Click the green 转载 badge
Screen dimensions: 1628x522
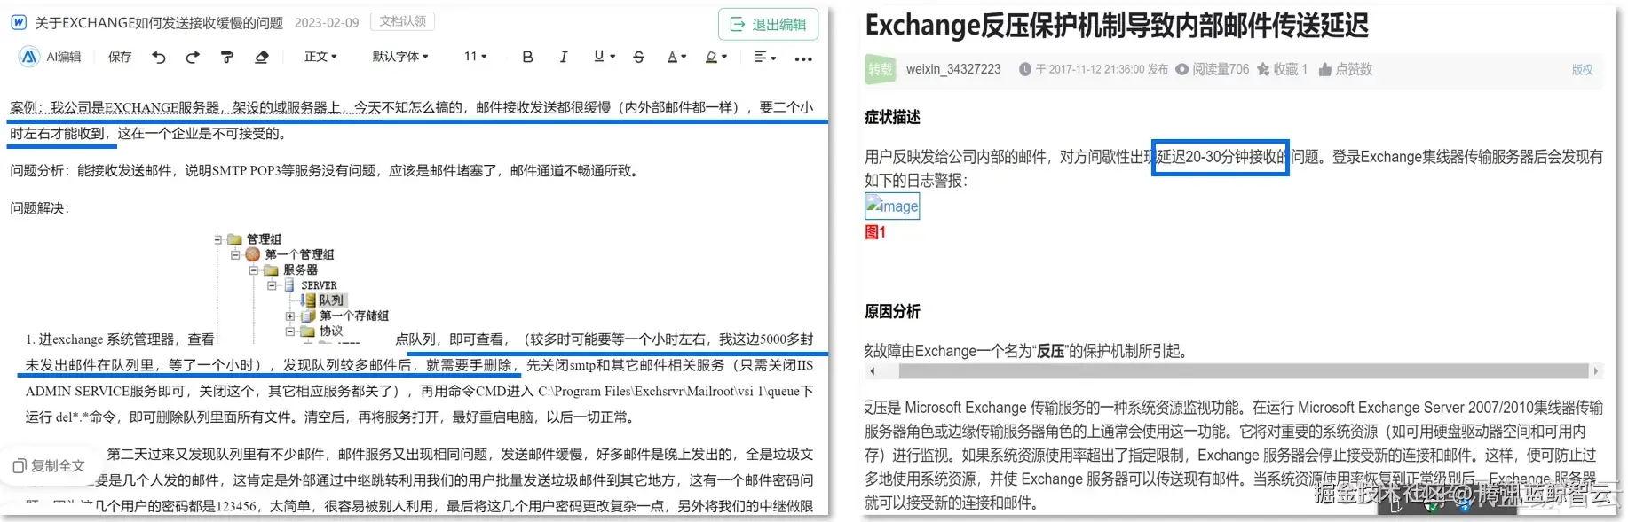tap(881, 69)
